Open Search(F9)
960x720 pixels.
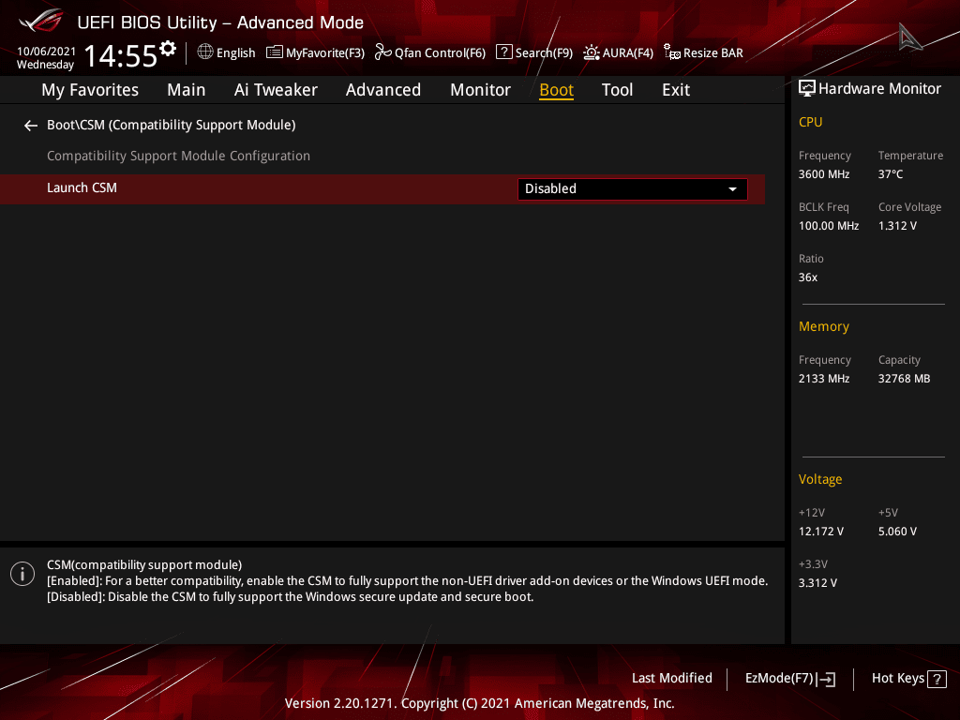click(534, 52)
